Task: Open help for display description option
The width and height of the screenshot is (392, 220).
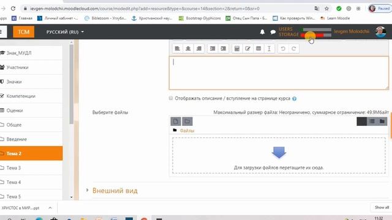Action: pos(294,98)
